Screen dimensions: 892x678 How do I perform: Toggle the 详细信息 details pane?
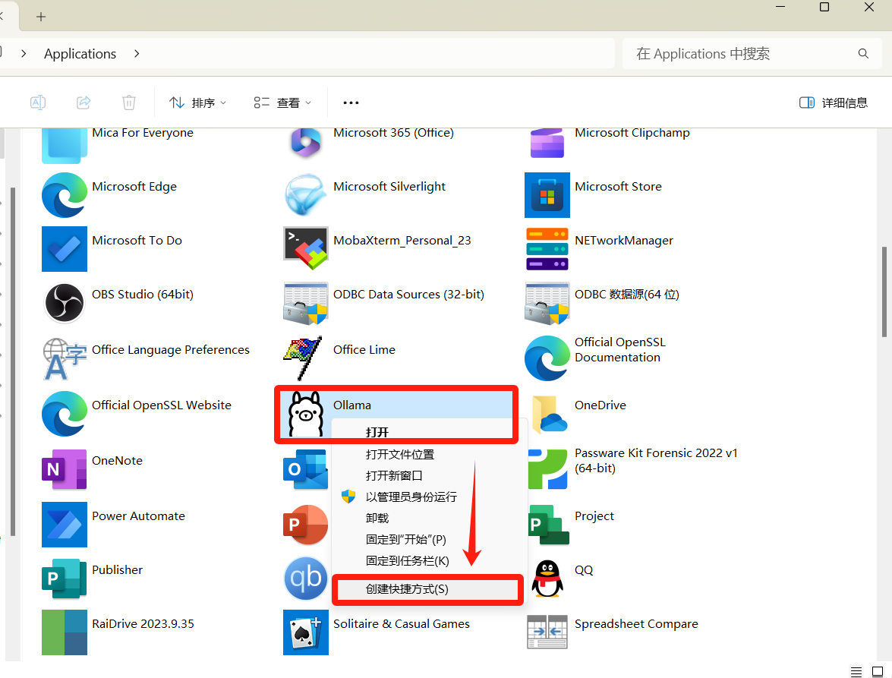834,102
